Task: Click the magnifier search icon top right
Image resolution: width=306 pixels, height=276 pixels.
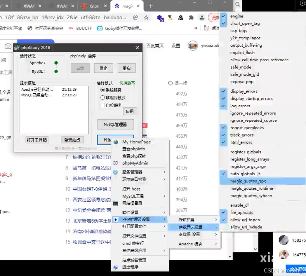Action: tap(237, 4)
